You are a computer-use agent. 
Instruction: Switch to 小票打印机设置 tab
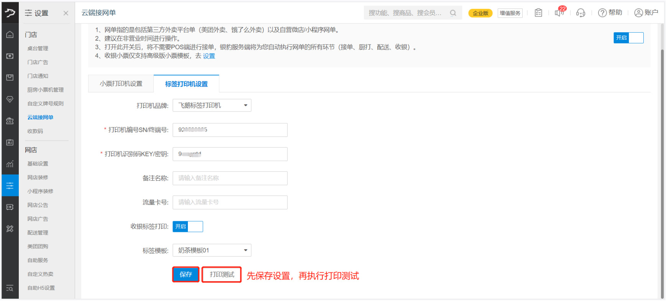coord(121,84)
